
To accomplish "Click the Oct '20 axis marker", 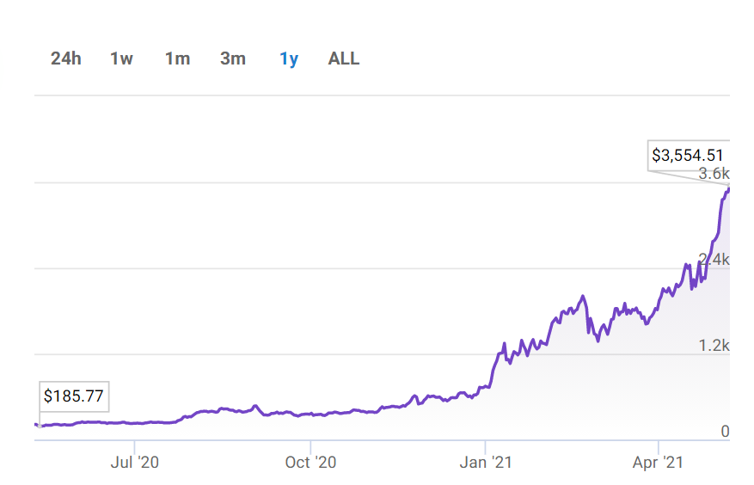I will 310,463.
